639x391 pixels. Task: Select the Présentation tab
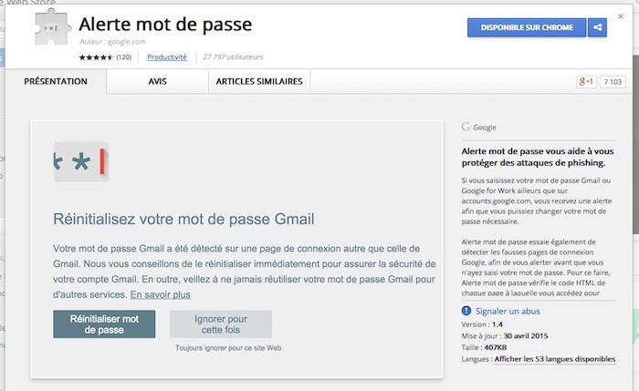tap(56, 81)
